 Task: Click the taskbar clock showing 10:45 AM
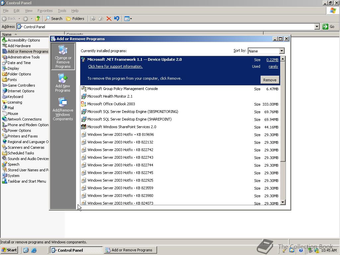(x=329, y=250)
